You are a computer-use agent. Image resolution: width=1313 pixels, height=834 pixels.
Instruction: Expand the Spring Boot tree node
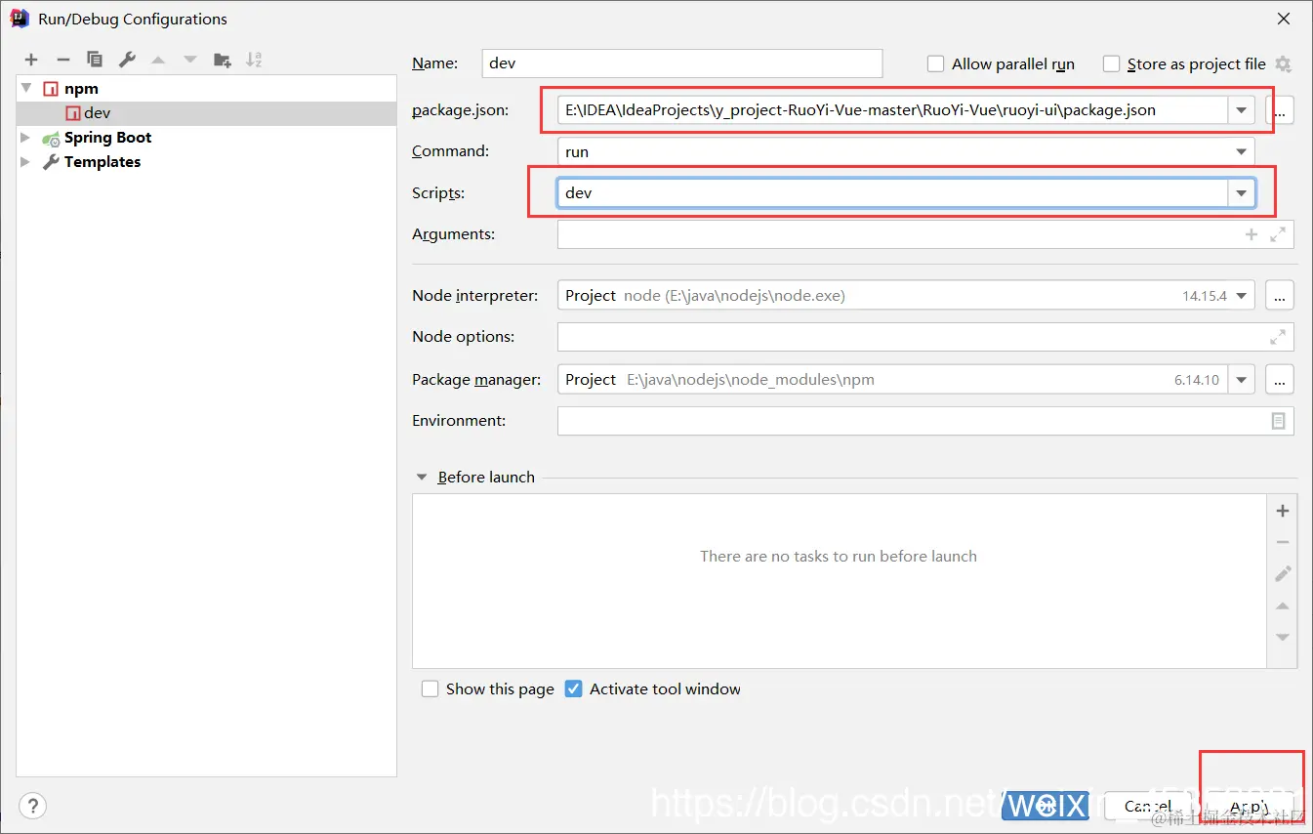pyautogui.click(x=26, y=138)
